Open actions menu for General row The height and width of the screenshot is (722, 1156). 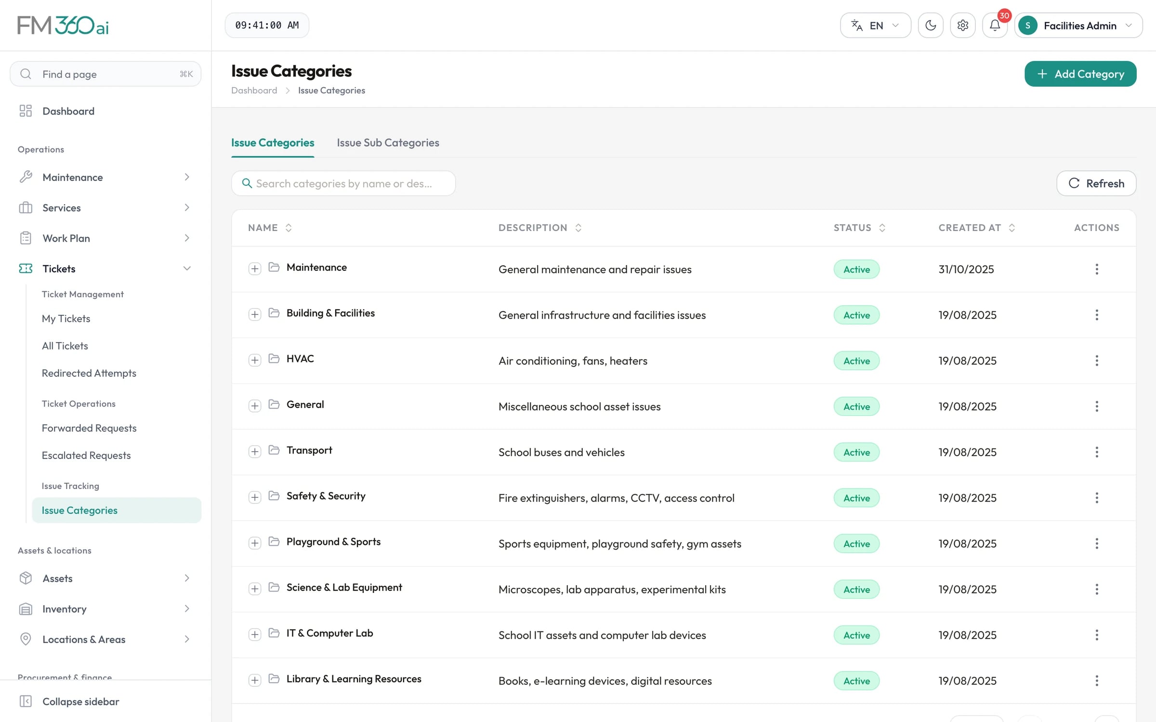[1097, 406]
